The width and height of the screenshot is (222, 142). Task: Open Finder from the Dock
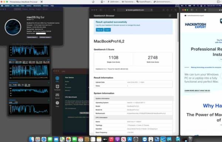tap(31, 139)
